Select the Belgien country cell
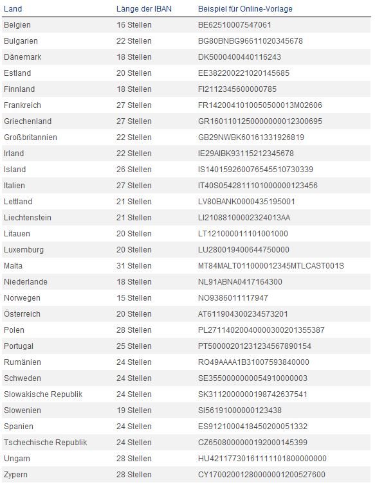 point(17,25)
